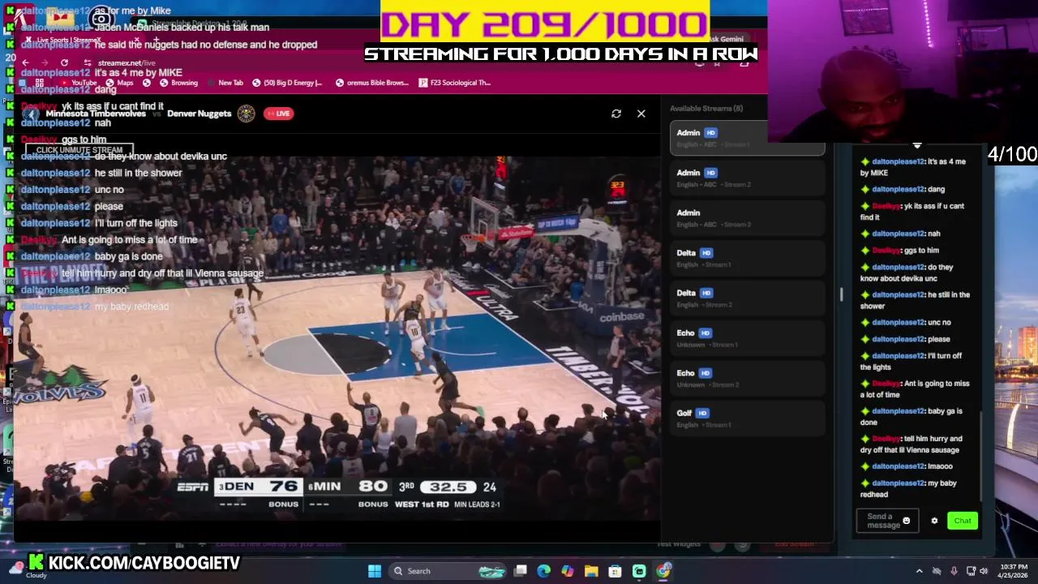Click the taskbar Search box

[448, 571]
